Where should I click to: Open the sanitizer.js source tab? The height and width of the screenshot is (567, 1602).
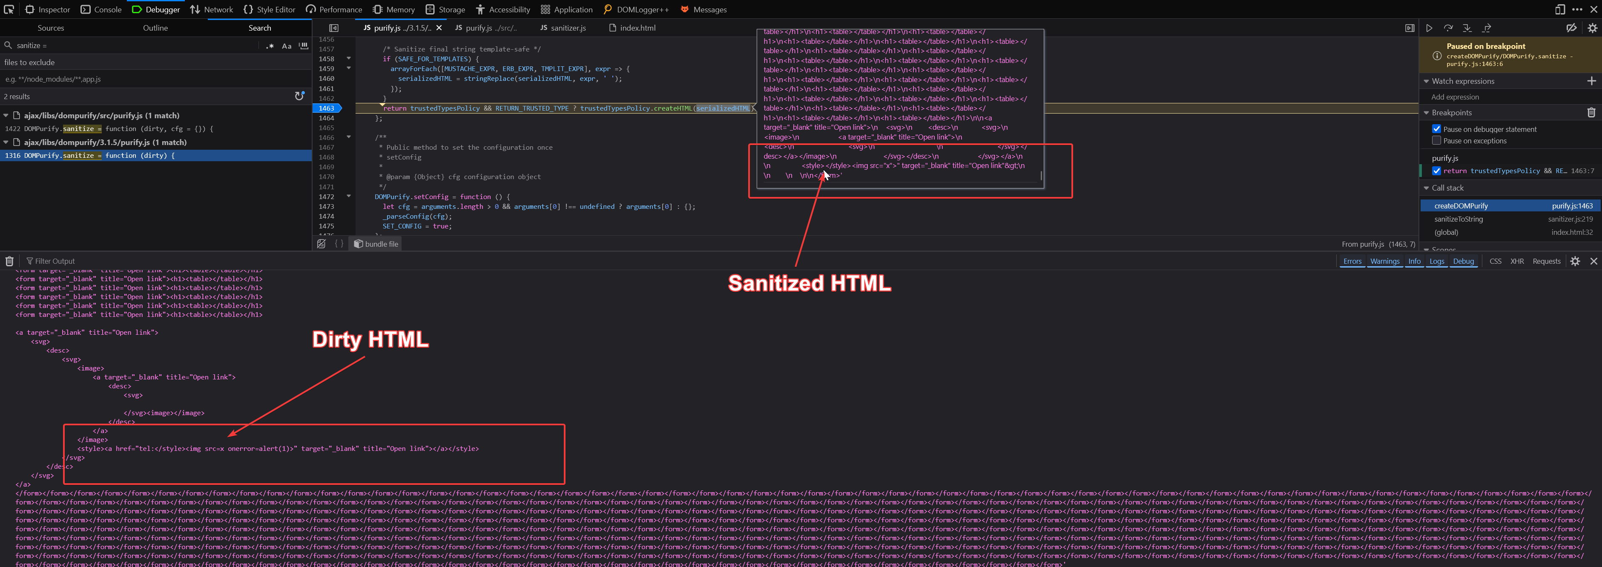[x=563, y=28]
